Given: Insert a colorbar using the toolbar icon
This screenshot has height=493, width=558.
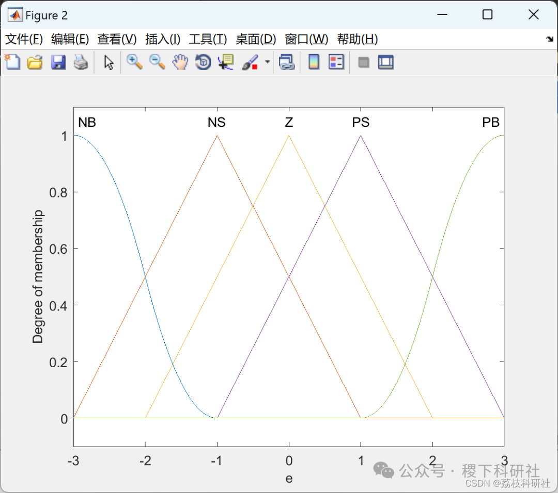Looking at the screenshot, I should point(314,62).
